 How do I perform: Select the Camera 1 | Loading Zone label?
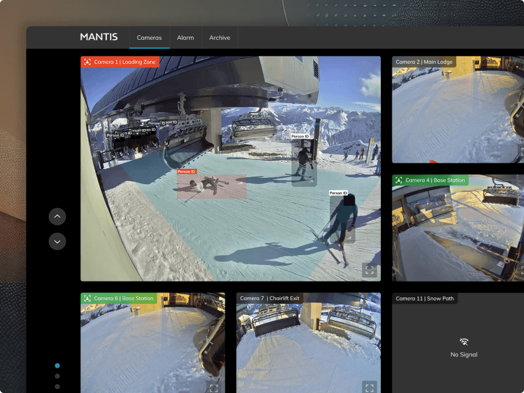120,62
